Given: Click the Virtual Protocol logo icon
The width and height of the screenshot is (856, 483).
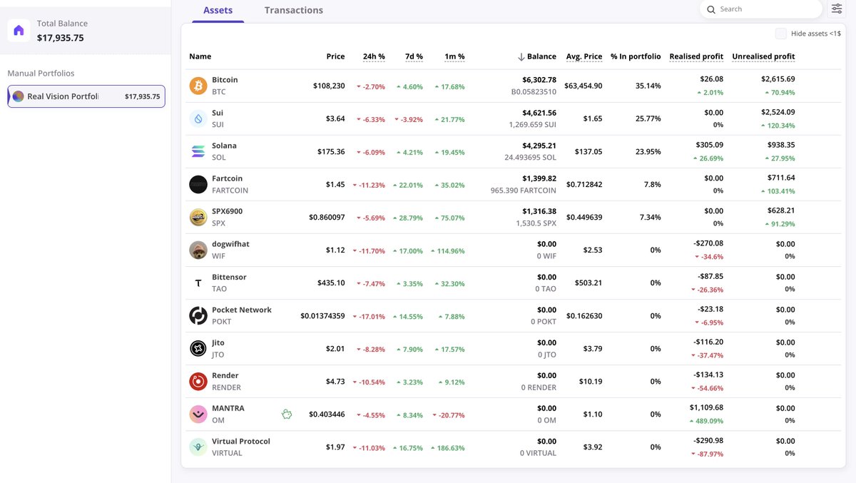Looking at the screenshot, I should click(198, 447).
